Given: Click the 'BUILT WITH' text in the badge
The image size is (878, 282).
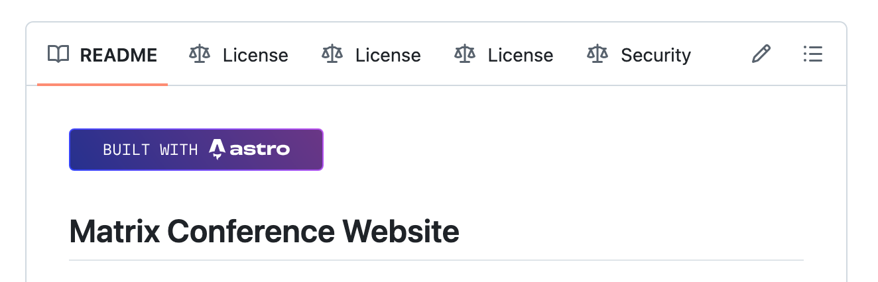Looking at the screenshot, I should pyautogui.click(x=151, y=150).
